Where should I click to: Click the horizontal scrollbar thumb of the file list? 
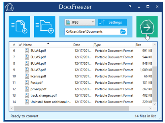click(72, 108)
